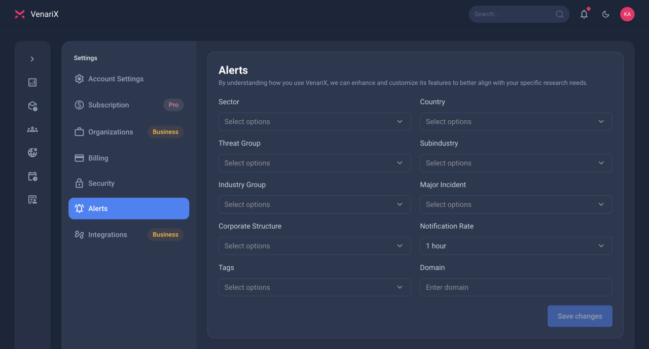Screen dimensions: 649x349
Task: Open the notifications bell icon
Action: click(584, 14)
